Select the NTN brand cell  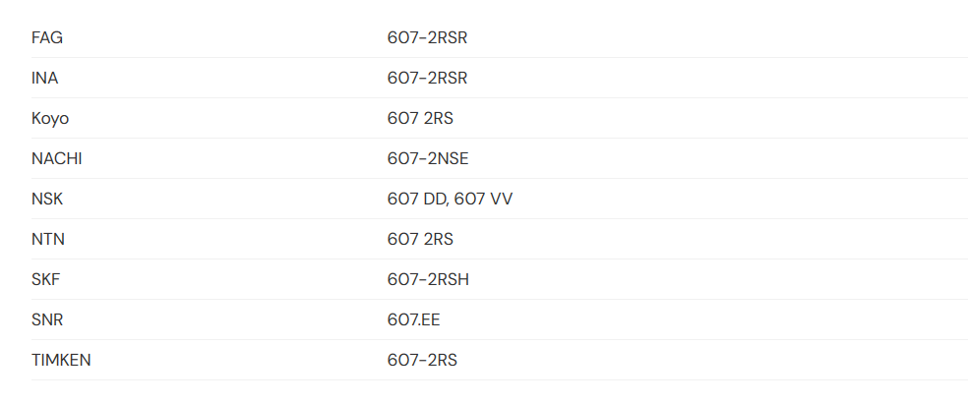pyautogui.click(x=48, y=239)
